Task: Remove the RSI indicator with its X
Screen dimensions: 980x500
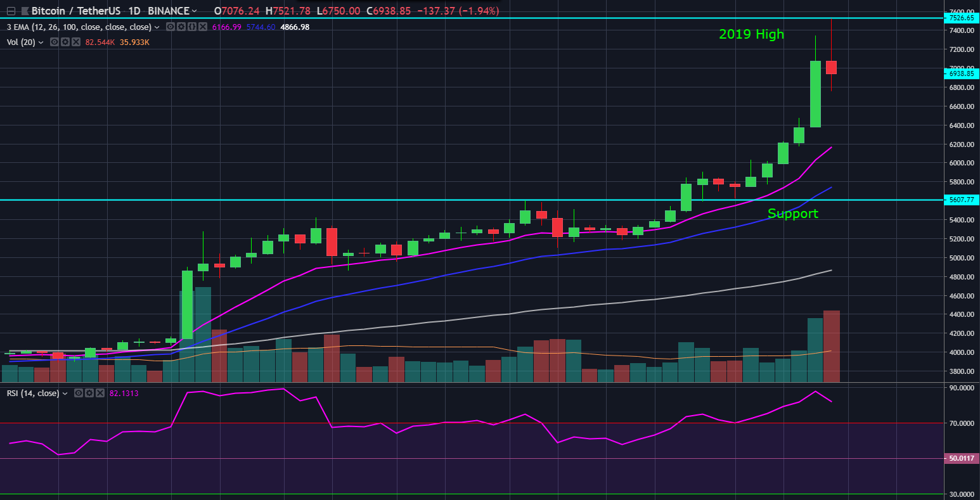Action: (x=100, y=394)
